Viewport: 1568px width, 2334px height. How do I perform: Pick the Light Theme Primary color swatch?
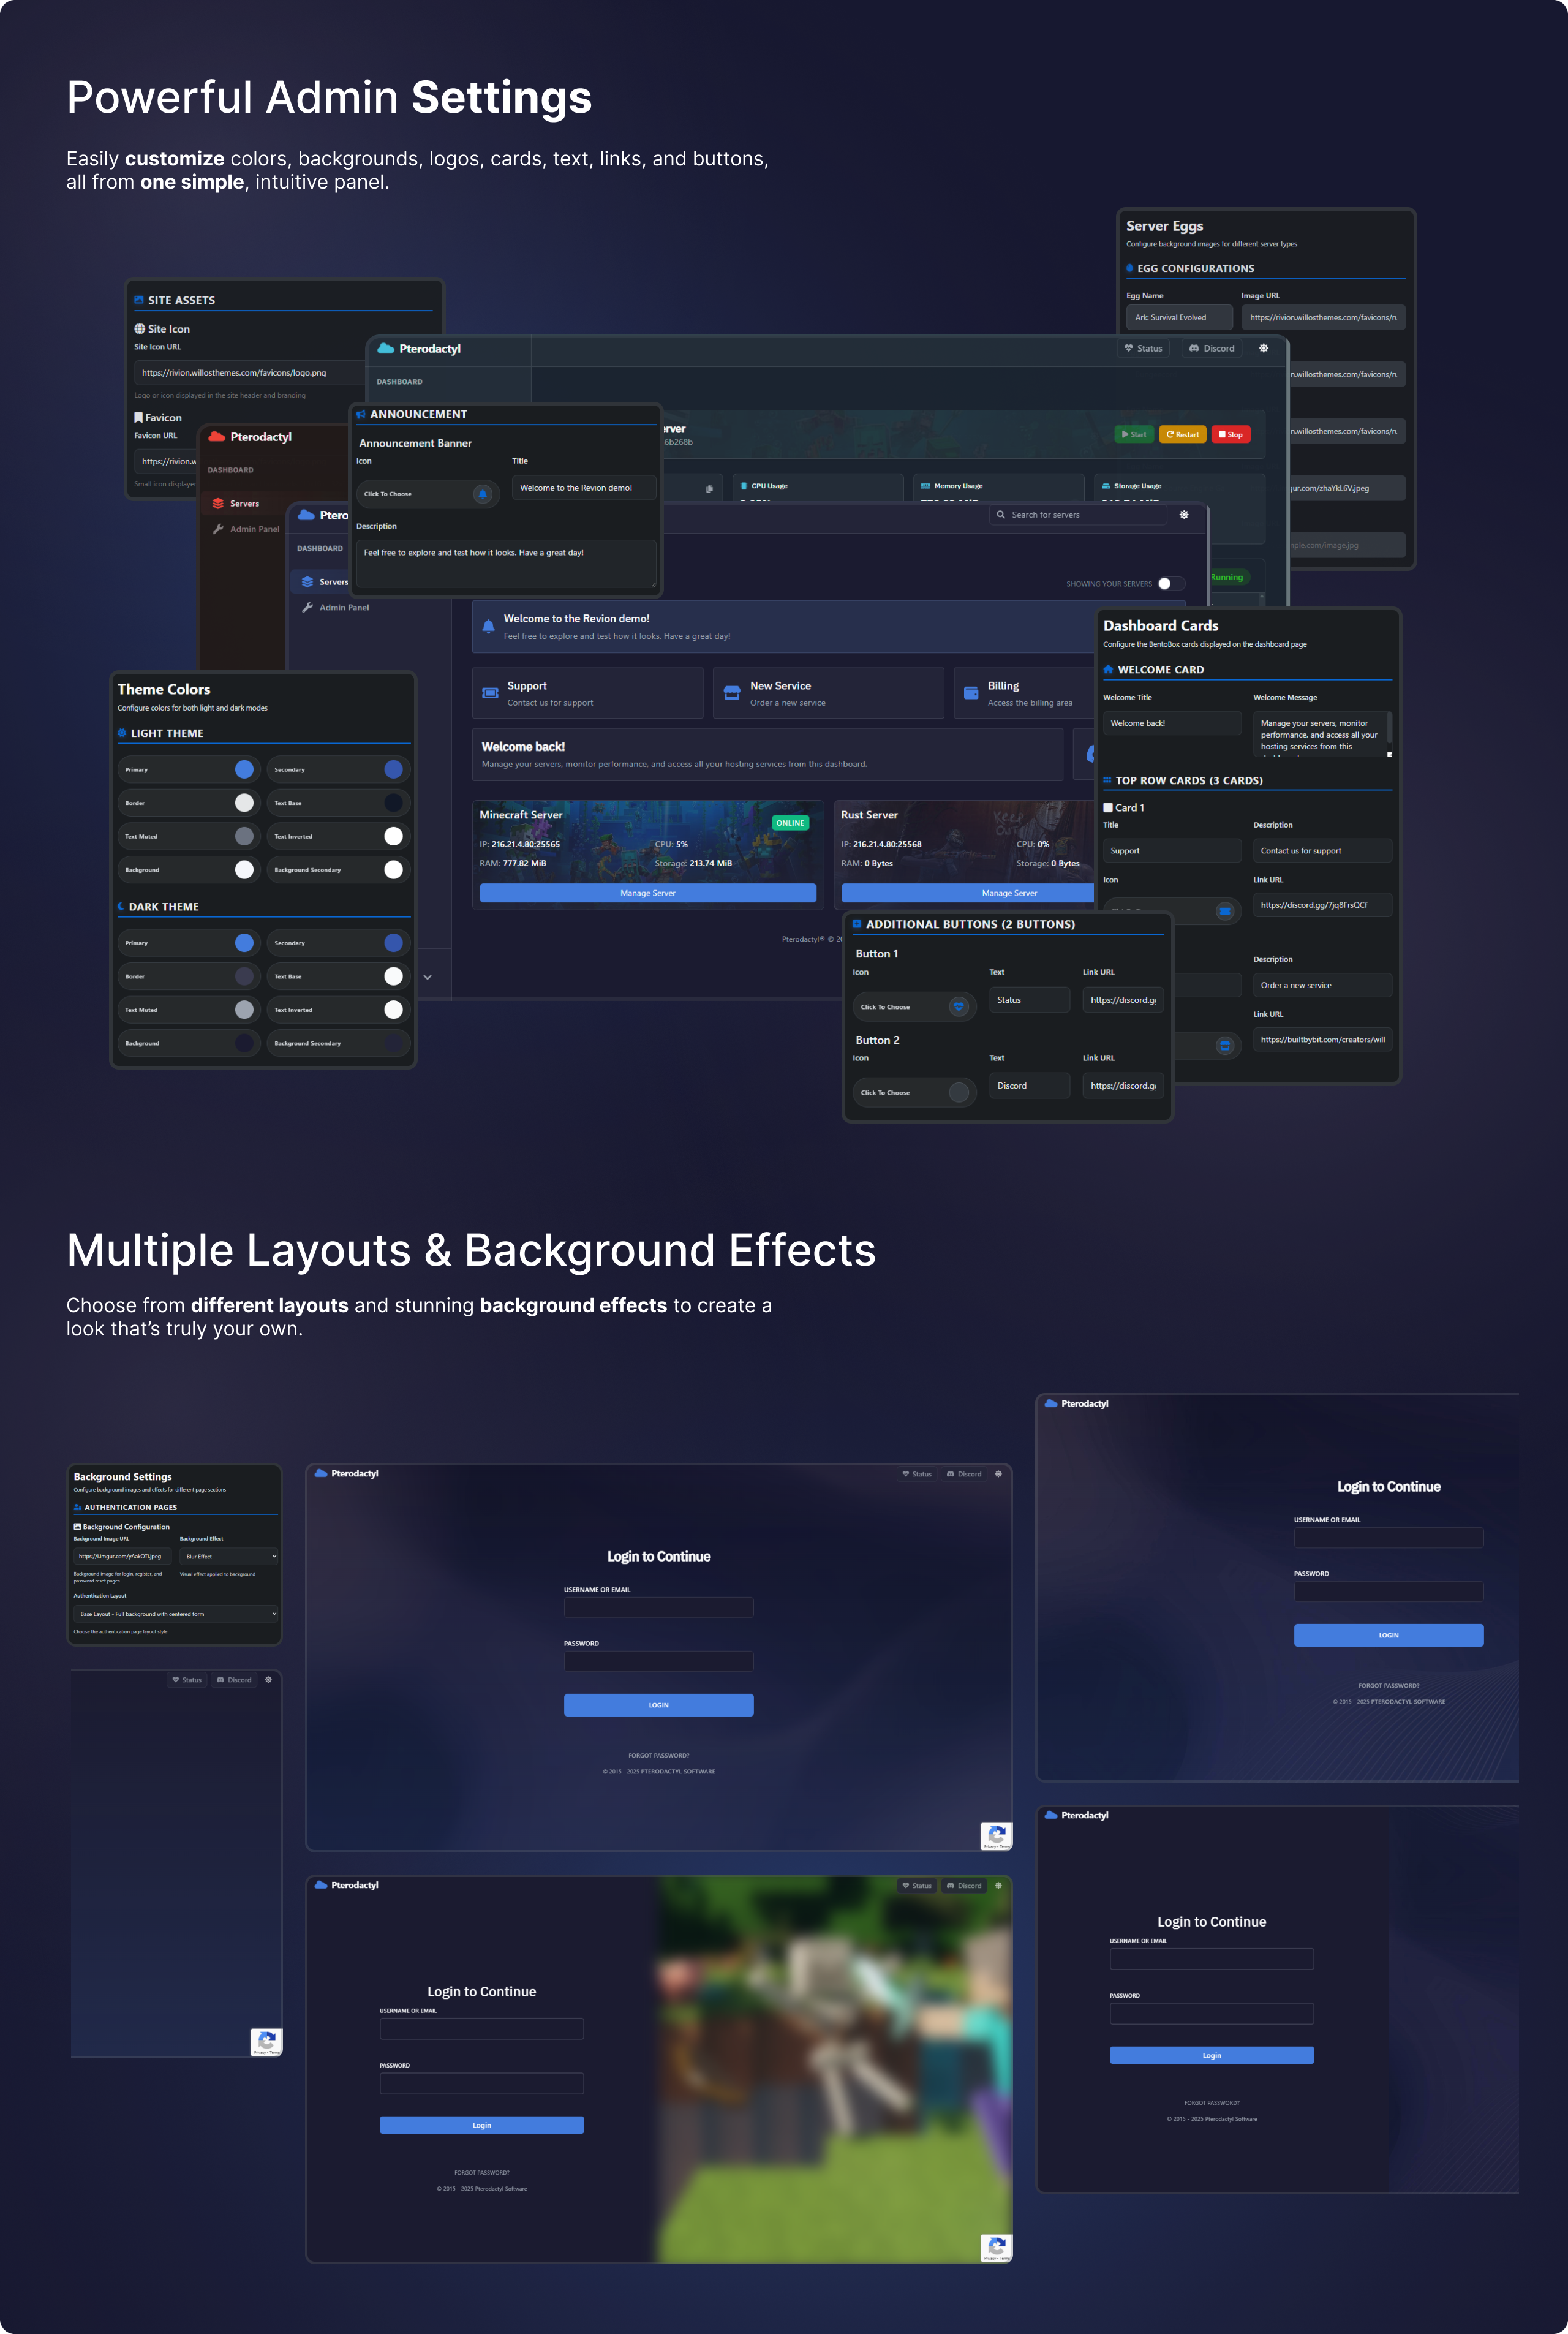pos(244,769)
